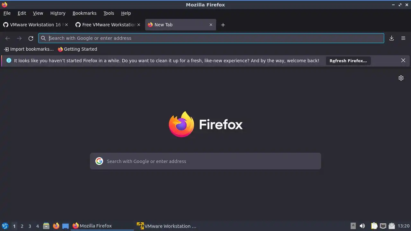Open the hamburger application menu
This screenshot has width=411, height=231.
[x=403, y=38]
